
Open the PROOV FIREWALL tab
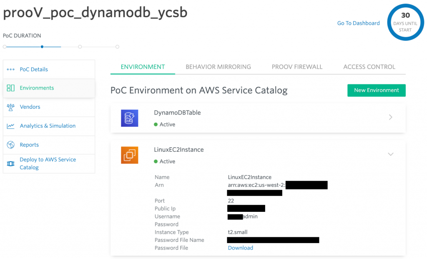297,67
